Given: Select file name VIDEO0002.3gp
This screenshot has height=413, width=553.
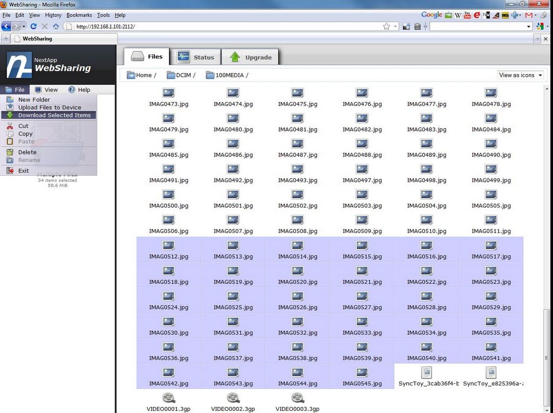Looking at the screenshot, I should tap(233, 409).
